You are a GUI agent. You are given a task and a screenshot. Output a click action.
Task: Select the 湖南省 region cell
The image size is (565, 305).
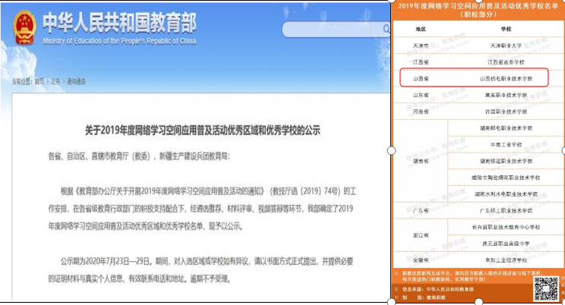tap(421, 161)
